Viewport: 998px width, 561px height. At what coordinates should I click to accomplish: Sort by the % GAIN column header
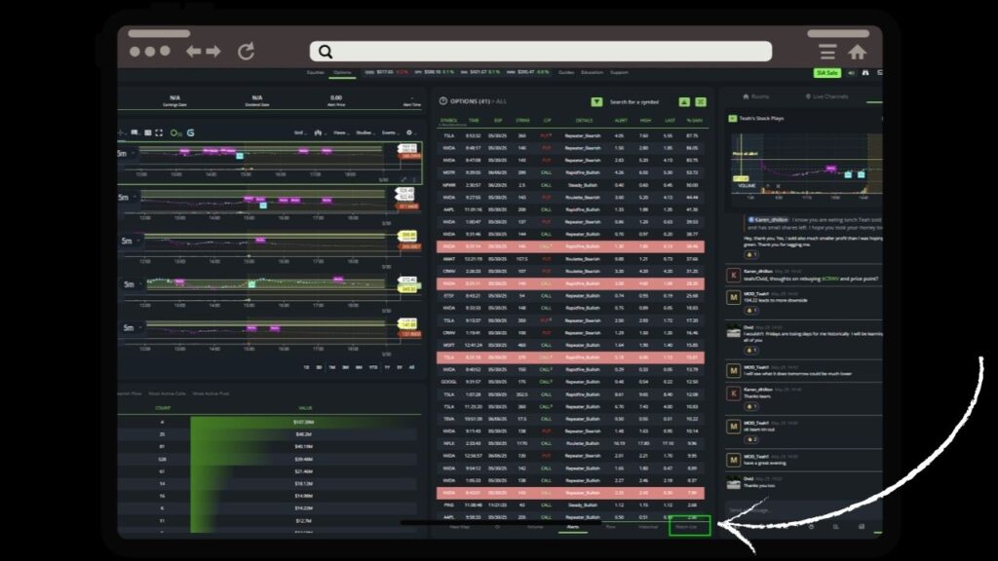694,120
